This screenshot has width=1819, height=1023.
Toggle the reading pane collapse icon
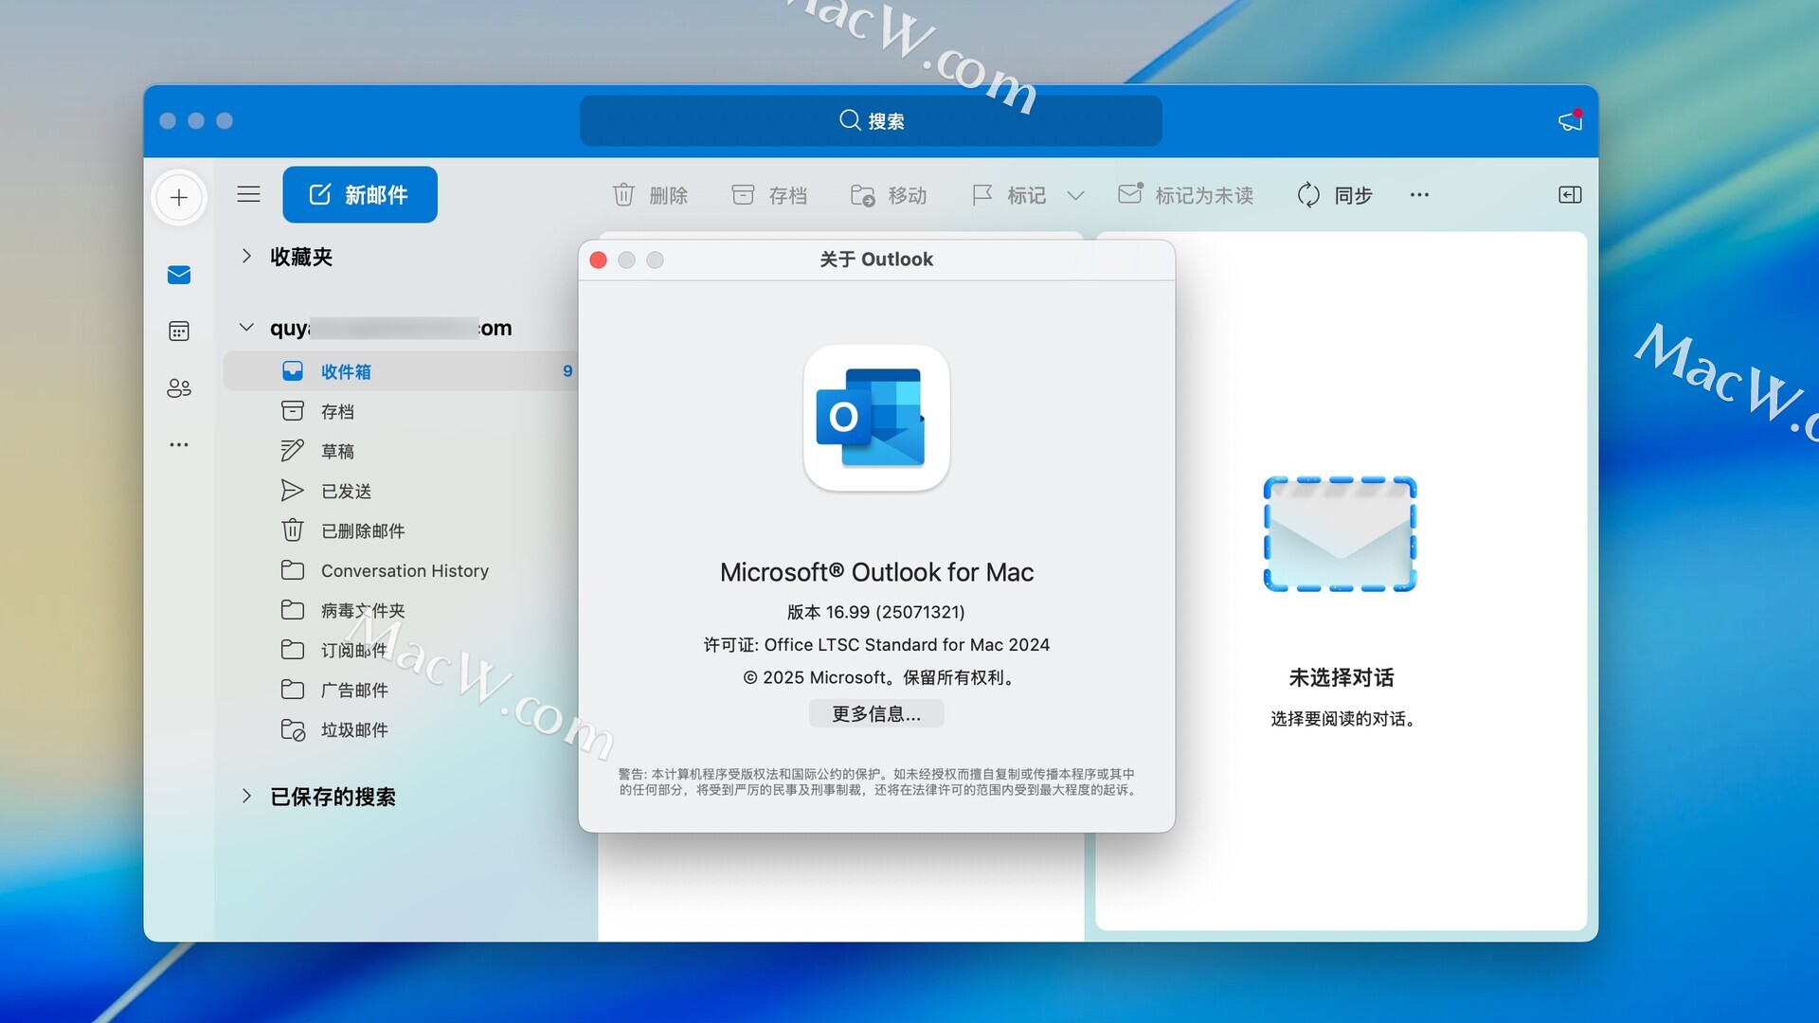tap(1570, 195)
